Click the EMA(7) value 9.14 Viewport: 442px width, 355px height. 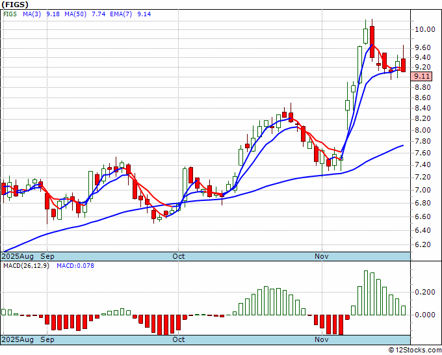click(x=144, y=14)
